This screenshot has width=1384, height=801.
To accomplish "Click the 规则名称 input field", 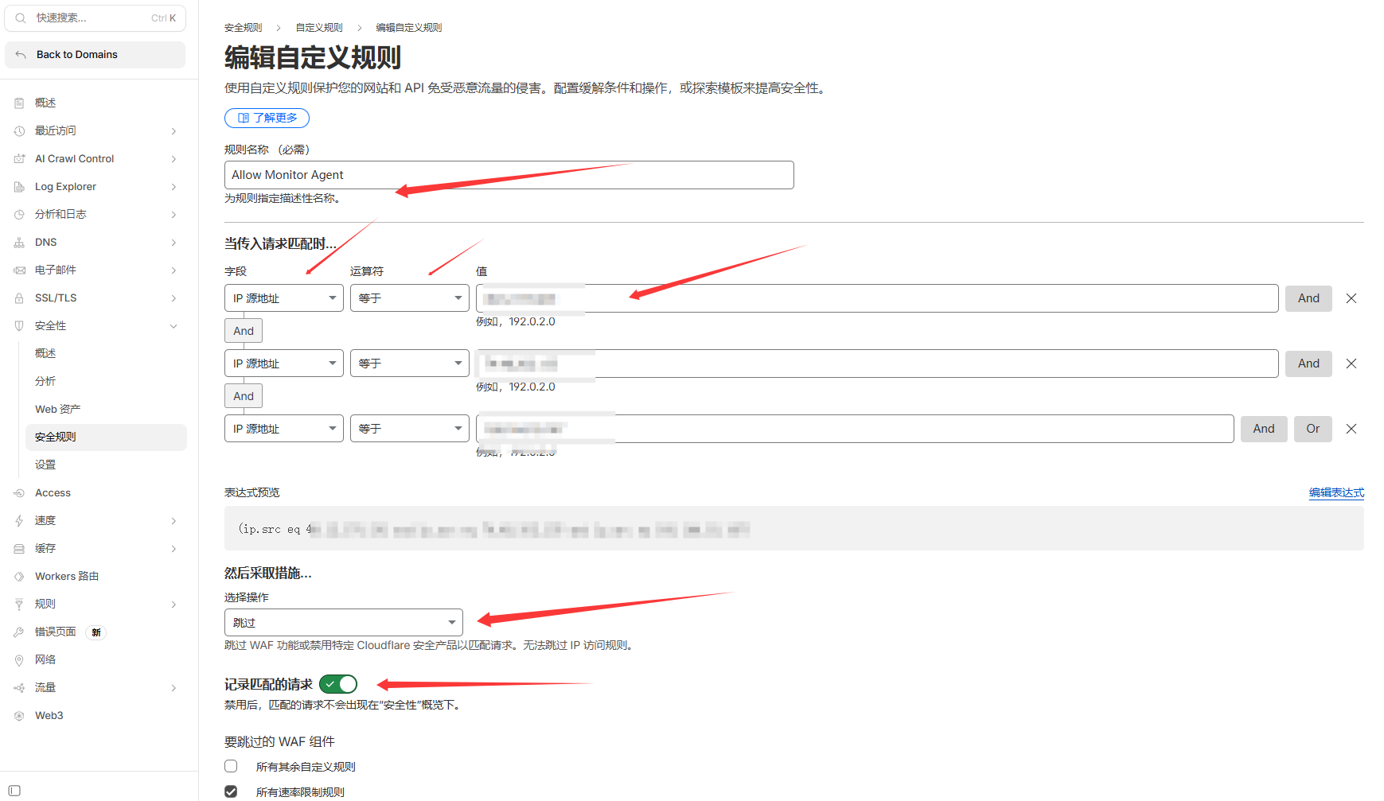I will (x=509, y=175).
